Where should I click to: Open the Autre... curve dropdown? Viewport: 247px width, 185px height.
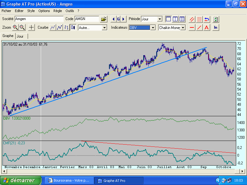104,28
